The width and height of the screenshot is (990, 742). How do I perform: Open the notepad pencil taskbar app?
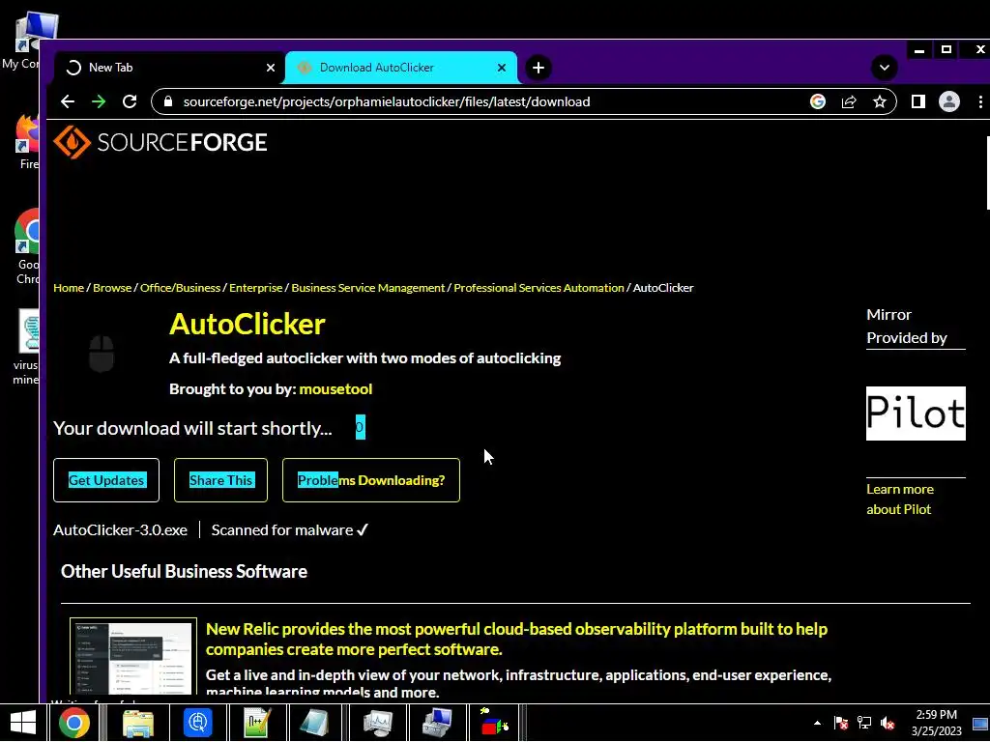click(x=257, y=723)
